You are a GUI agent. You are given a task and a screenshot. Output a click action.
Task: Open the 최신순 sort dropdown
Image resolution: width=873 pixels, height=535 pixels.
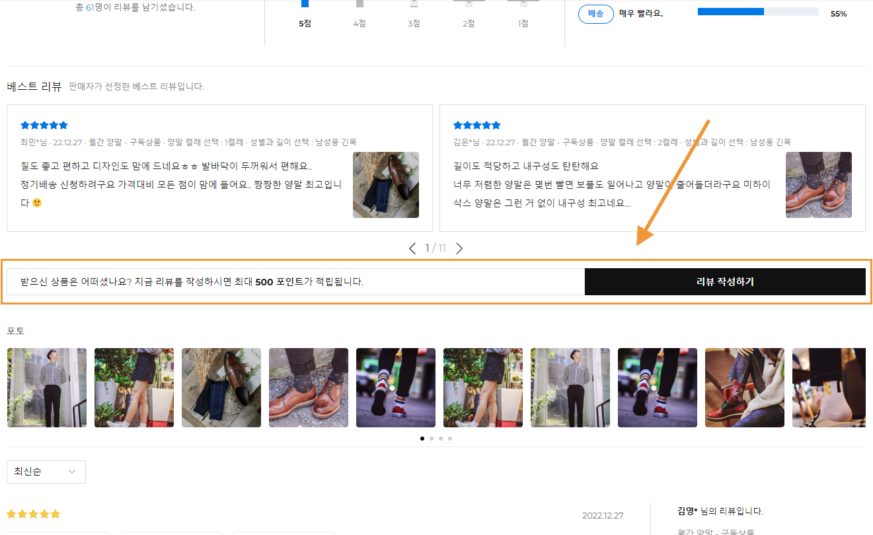[x=46, y=472]
